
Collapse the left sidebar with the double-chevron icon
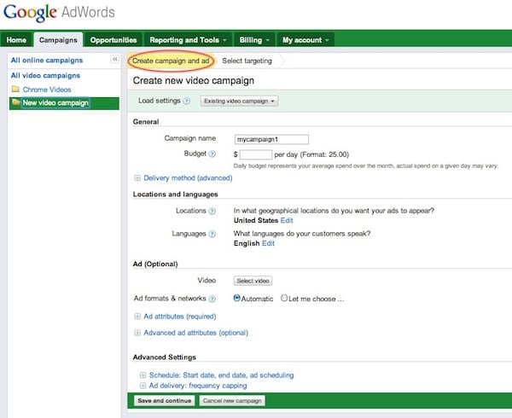114,59
